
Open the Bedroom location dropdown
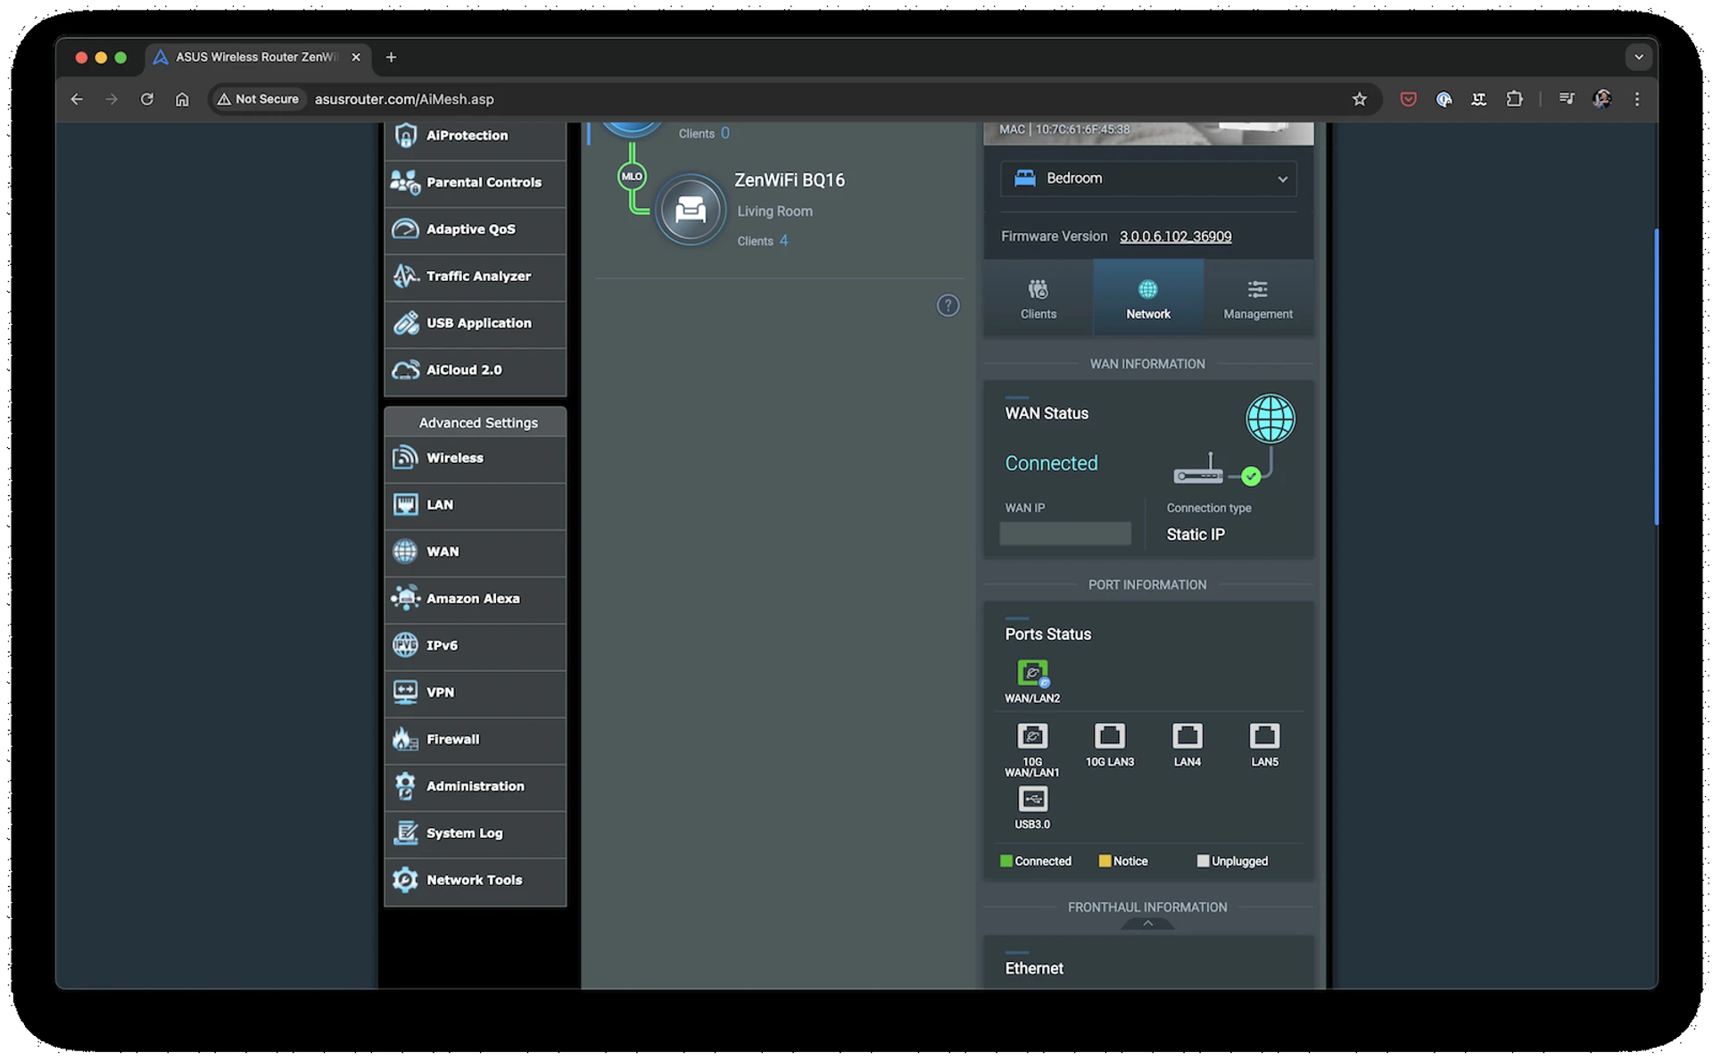[1148, 178]
